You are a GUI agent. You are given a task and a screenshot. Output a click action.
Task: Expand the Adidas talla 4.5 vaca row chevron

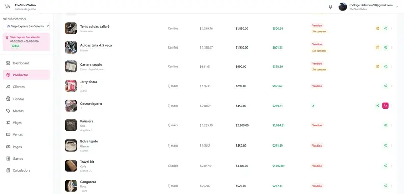click(x=392, y=47)
